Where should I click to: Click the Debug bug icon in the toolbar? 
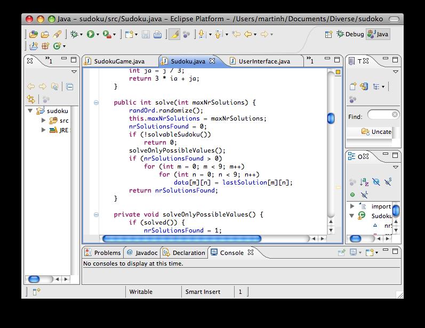tap(74, 34)
